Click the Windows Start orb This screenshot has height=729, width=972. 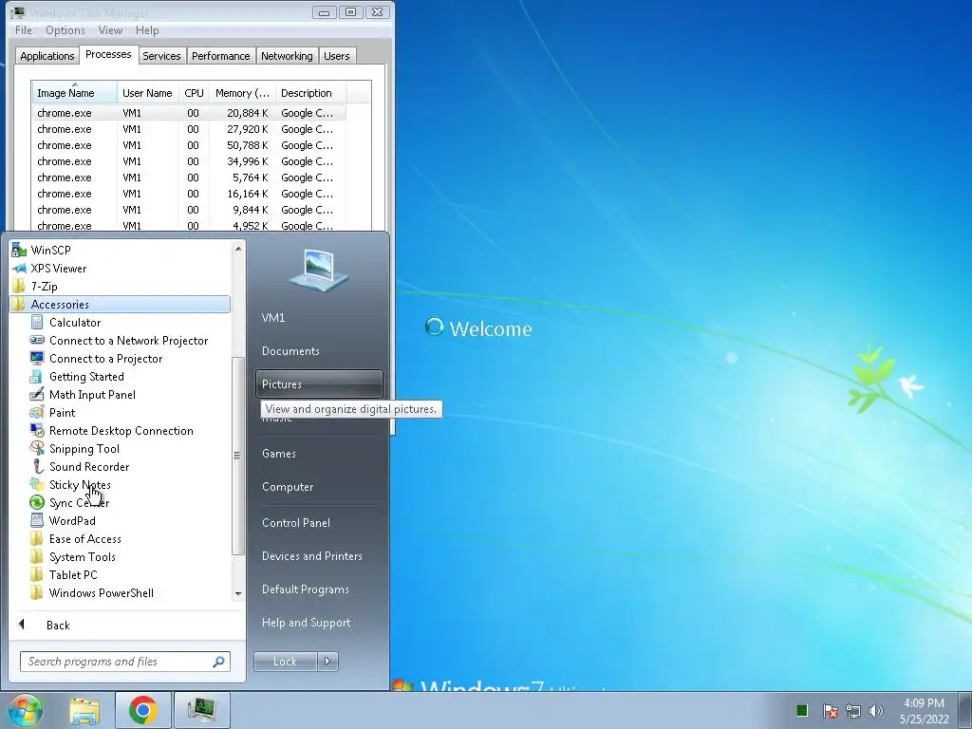(x=25, y=710)
